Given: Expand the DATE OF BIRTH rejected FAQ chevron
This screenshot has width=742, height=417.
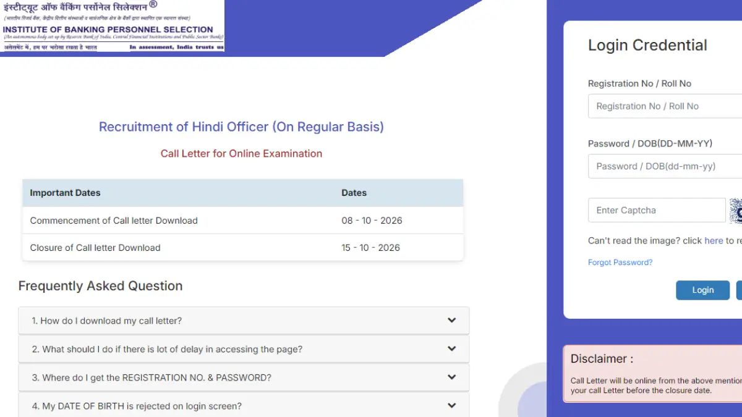Looking at the screenshot, I should pos(452,405).
